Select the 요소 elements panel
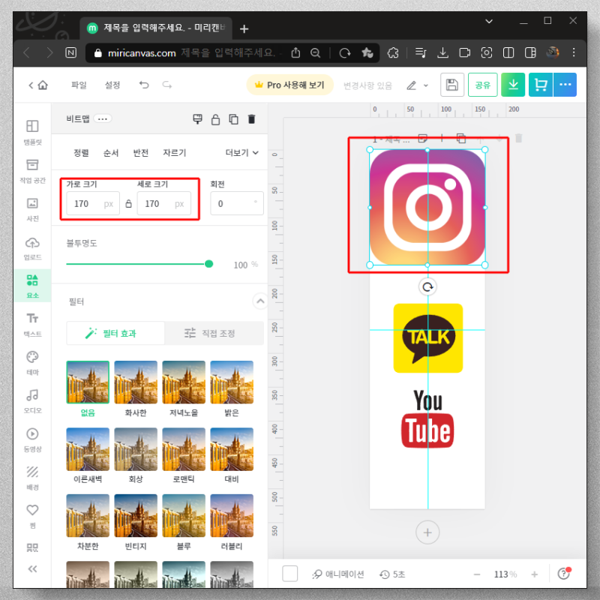Image resolution: width=600 pixels, height=600 pixels. [x=32, y=286]
